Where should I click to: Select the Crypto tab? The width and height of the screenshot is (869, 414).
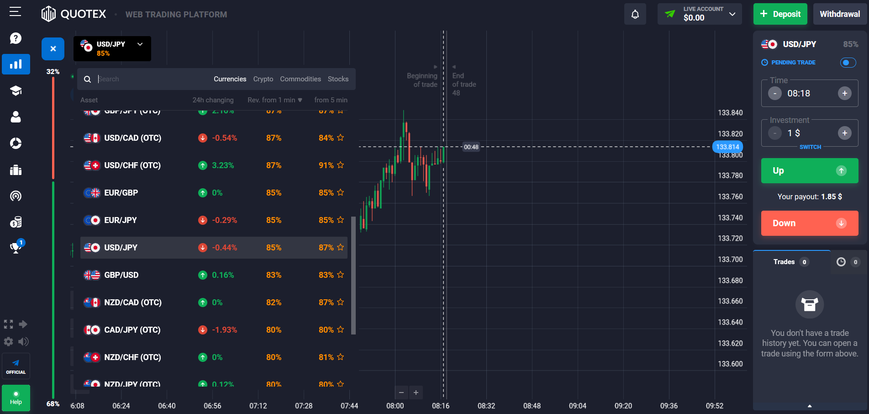tap(263, 79)
